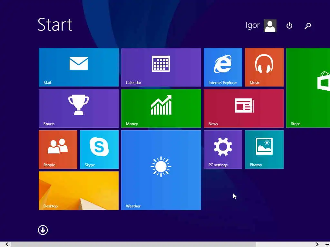Open the Weather tile

(161, 170)
